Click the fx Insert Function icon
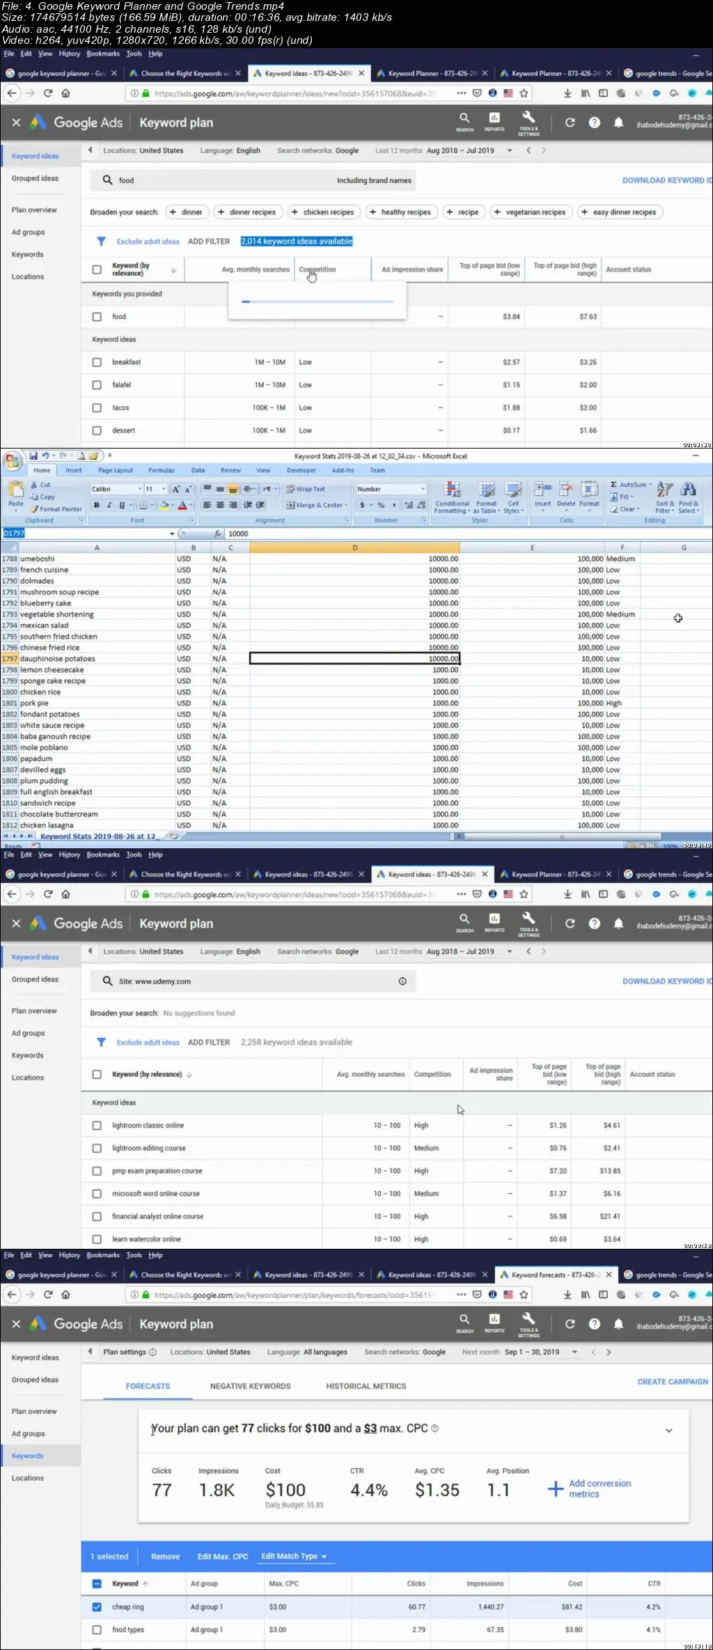 click(217, 534)
